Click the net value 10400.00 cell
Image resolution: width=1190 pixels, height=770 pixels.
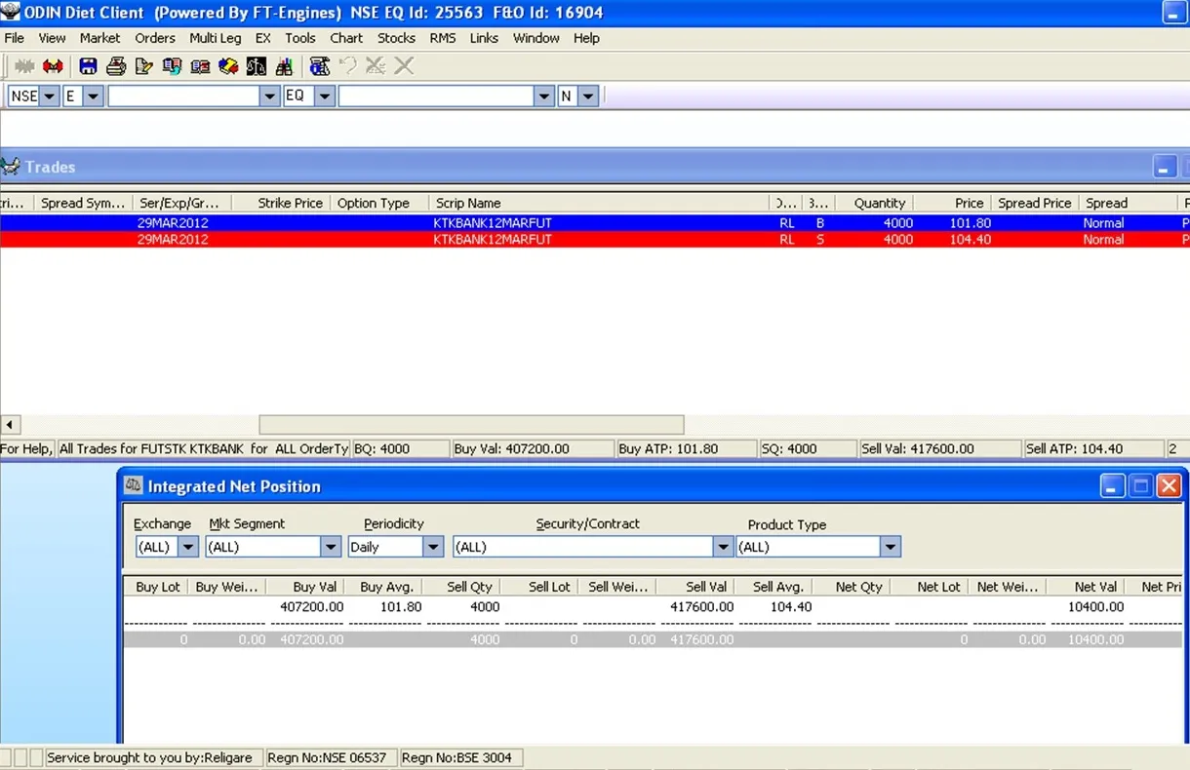click(x=1095, y=606)
